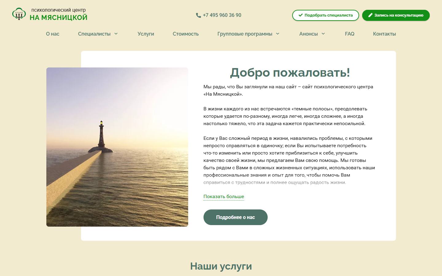This screenshot has width=442, height=276.
Task: Expand the Анонсы dropdown chevron
Action: [x=323, y=34]
